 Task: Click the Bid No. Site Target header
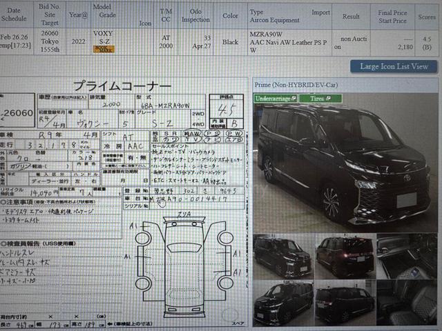click(x=50, y=14)
